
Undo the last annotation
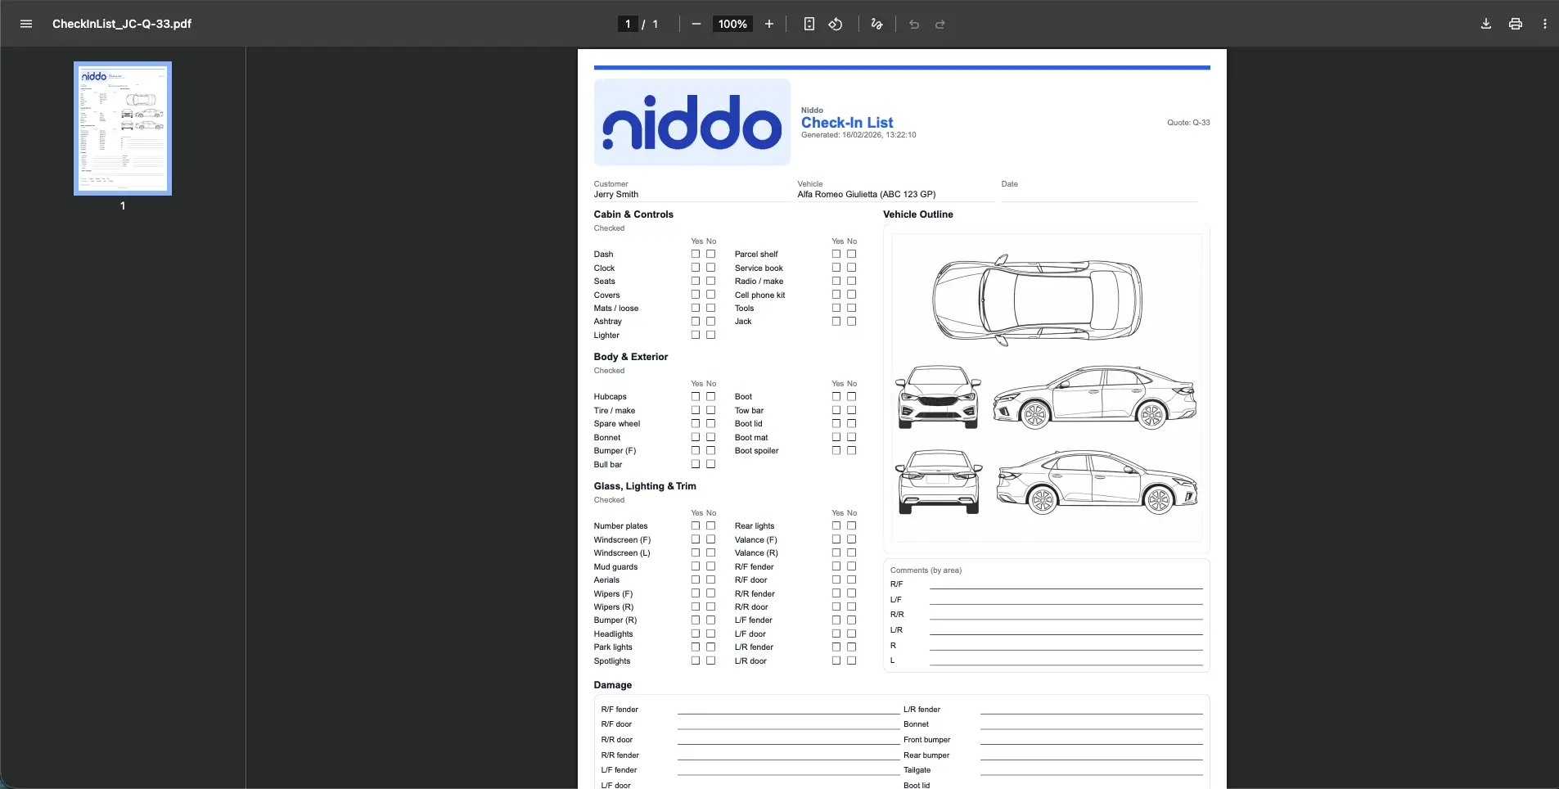pos(913,25)
